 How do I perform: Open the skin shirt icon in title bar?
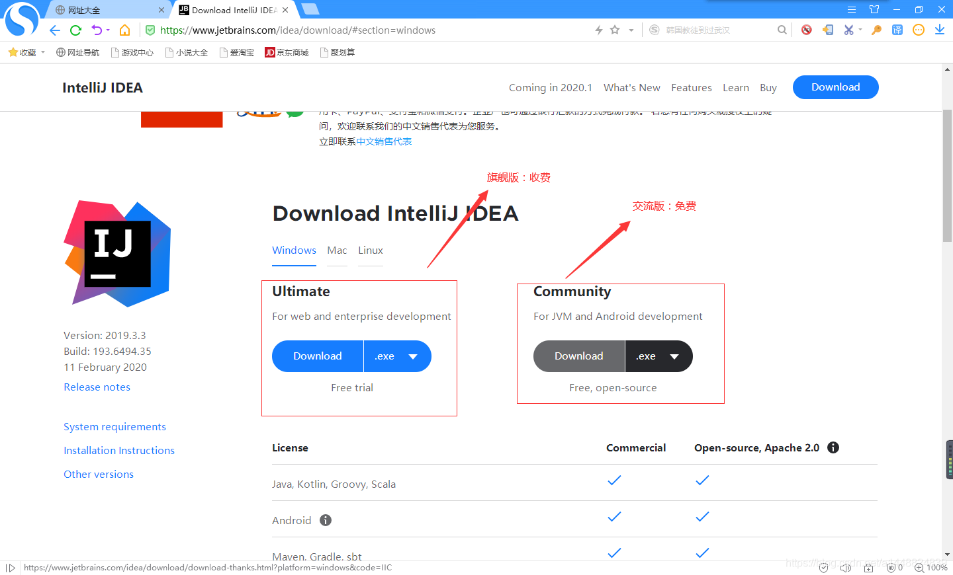pyautogui.click(x=874, y=9)
